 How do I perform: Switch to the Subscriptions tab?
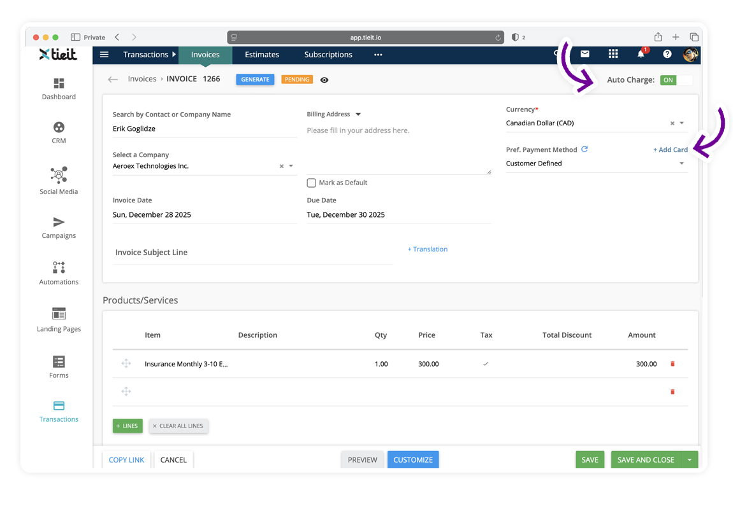click(x=328, y=55)
